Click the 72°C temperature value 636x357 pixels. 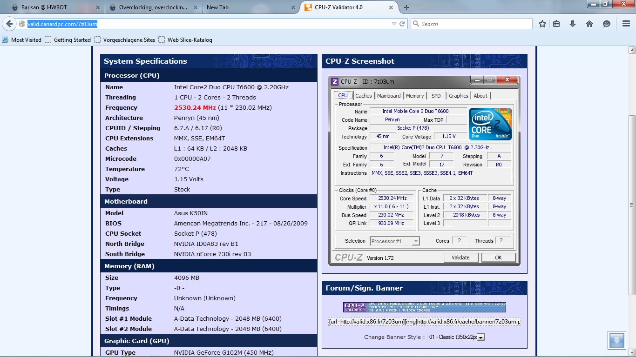(x=182, y=169)
